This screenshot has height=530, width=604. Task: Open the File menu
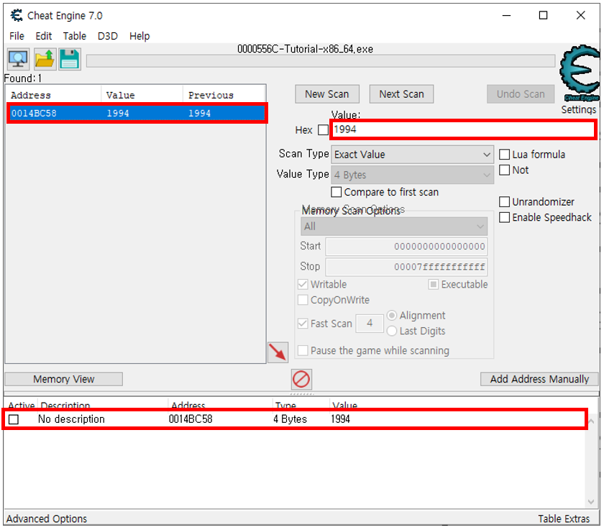(x=17, y=36)
